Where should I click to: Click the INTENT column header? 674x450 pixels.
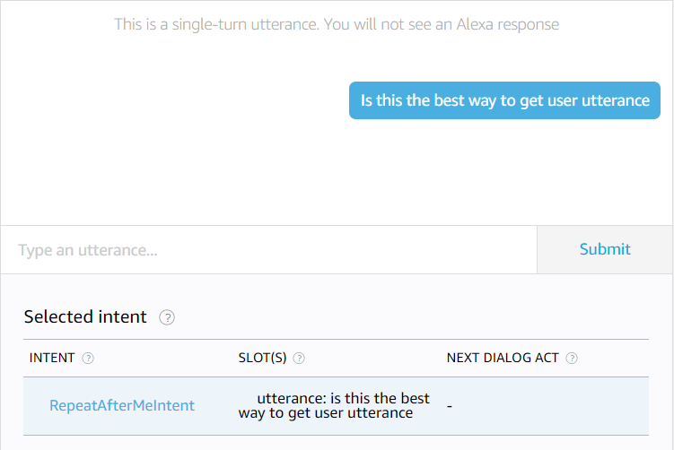[52, 358]
